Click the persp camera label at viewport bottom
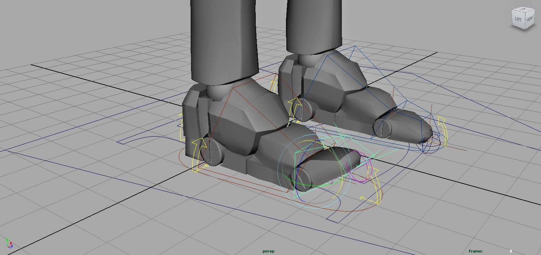 click(268, 251)
